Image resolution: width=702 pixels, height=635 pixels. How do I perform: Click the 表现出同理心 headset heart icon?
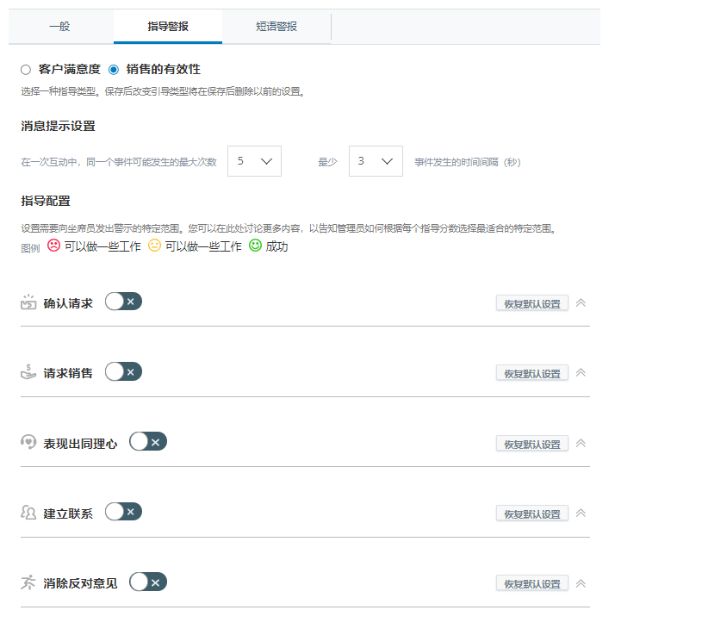[x=28, y=442]
